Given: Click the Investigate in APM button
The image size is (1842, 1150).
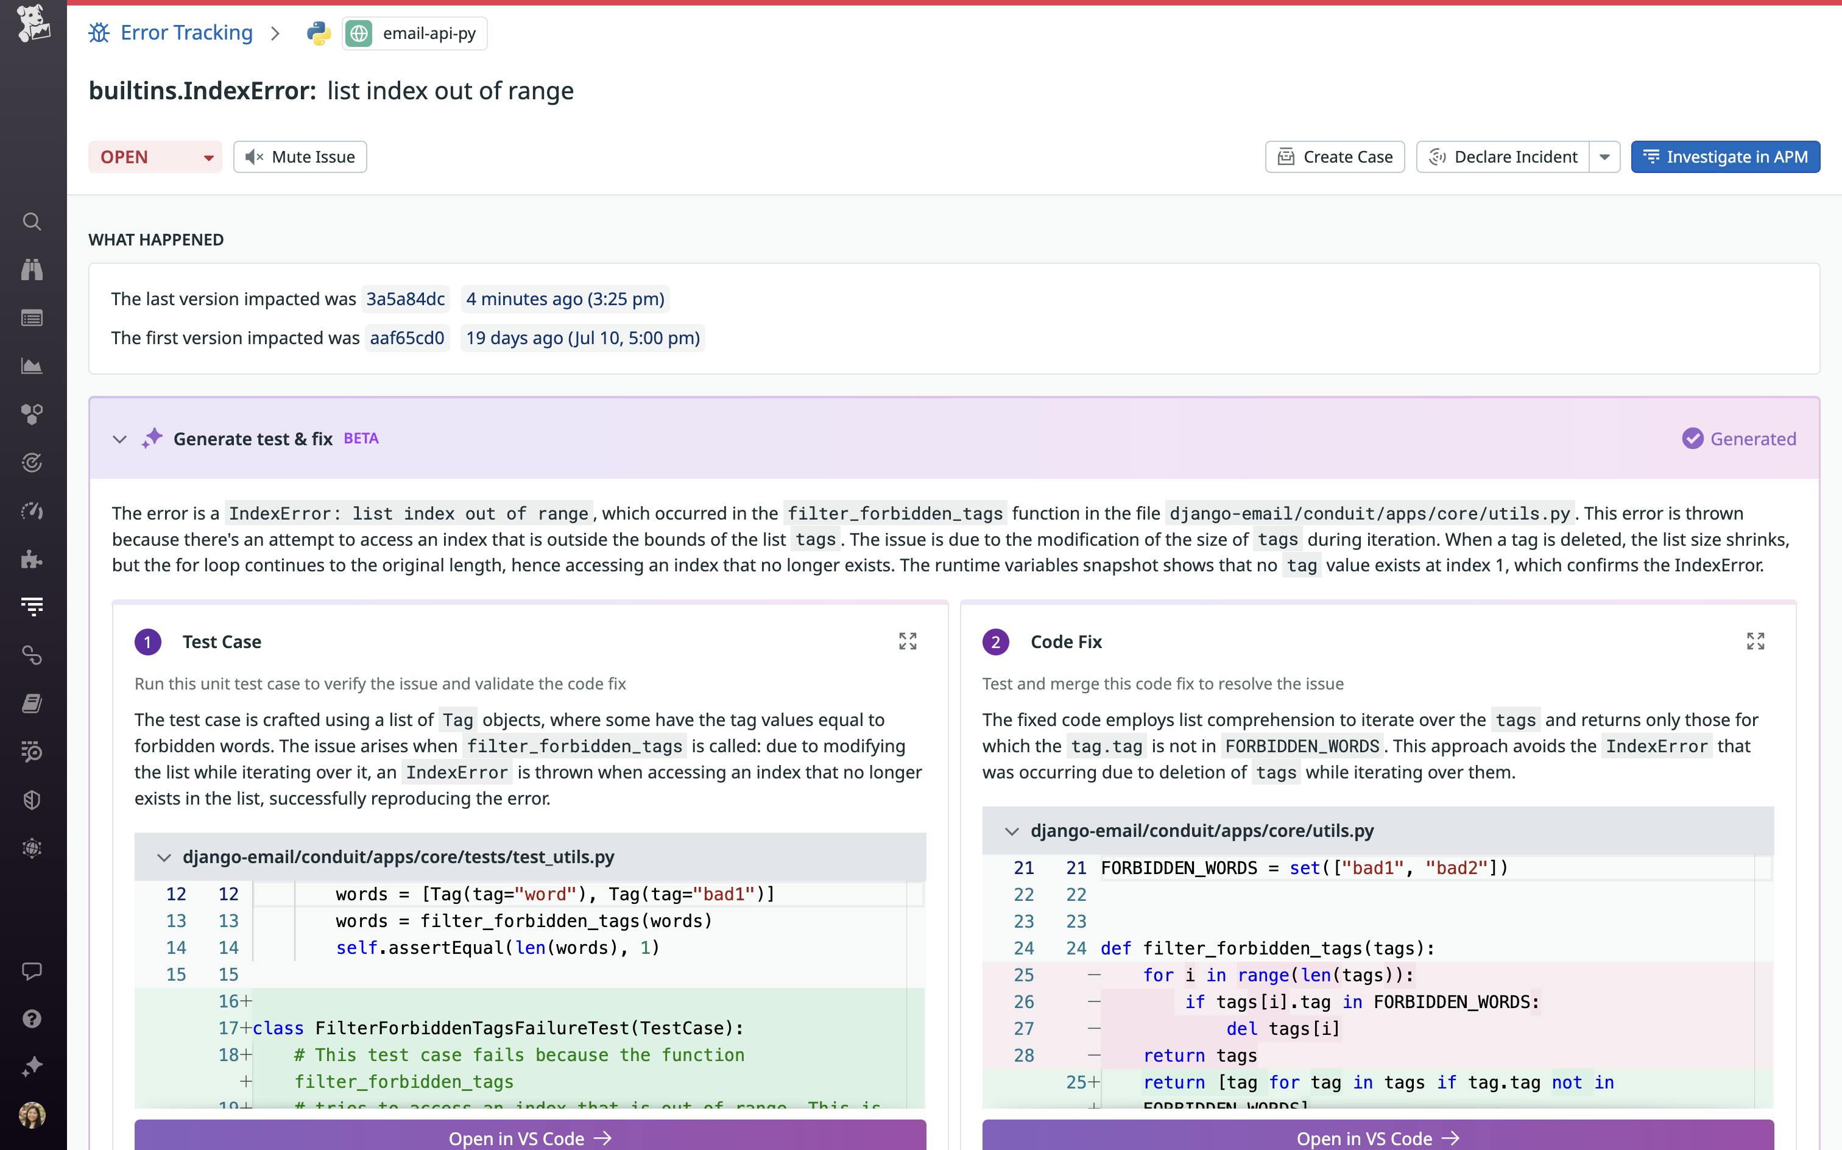Looking at the screenshot, I should point(1726,157).
